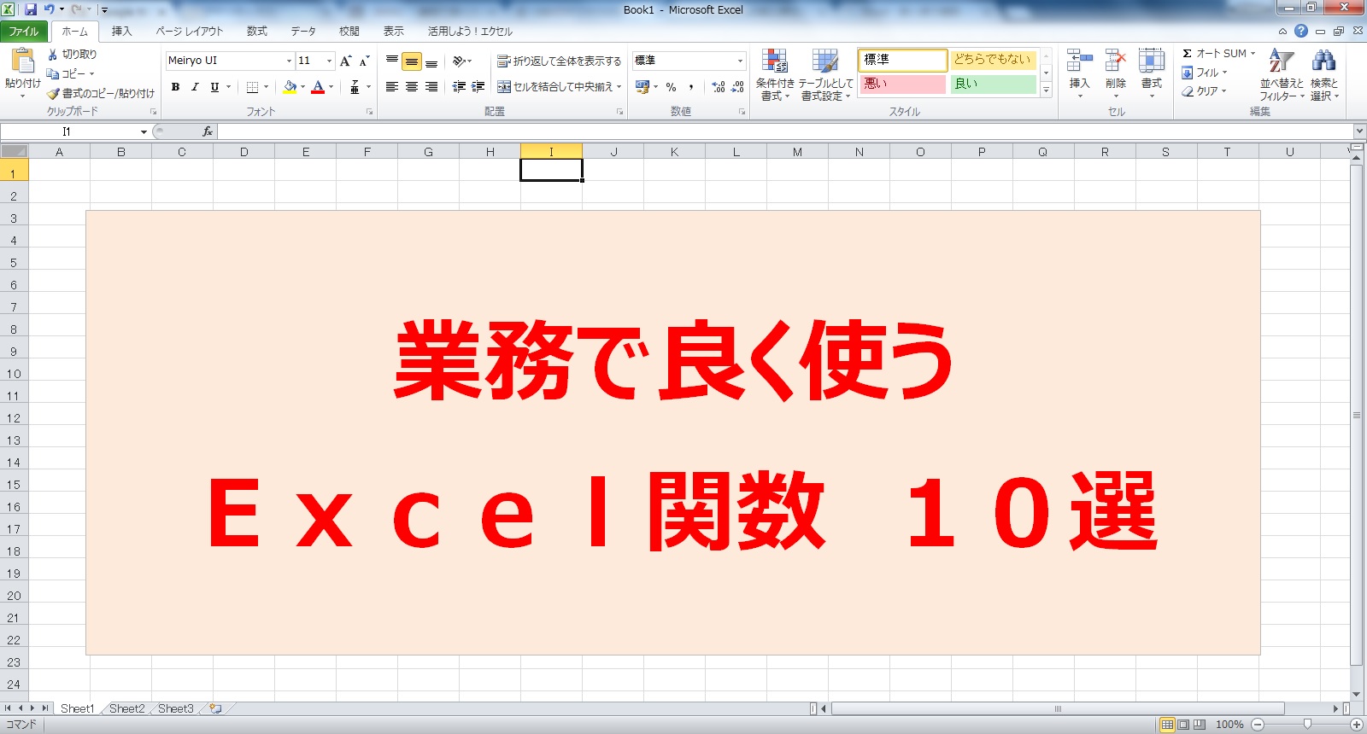Switch to the Formulas (数式) tab

click(256, 32)
